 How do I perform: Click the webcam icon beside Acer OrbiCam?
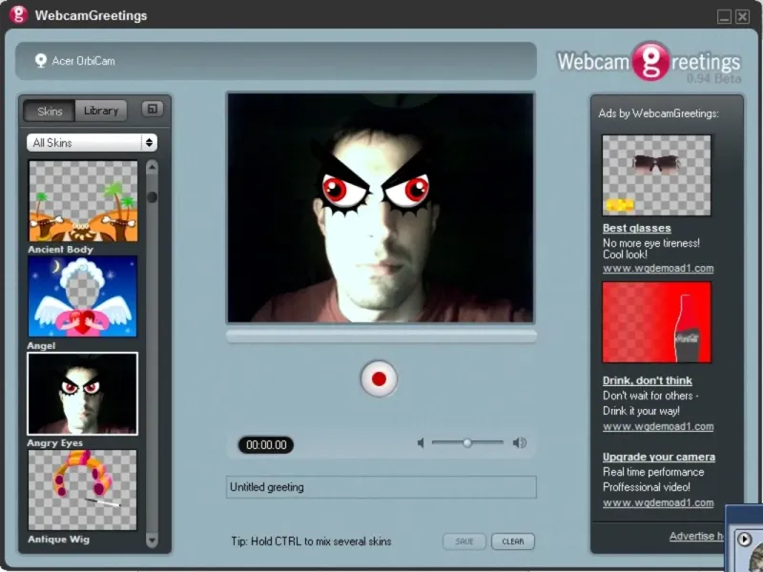40,61
